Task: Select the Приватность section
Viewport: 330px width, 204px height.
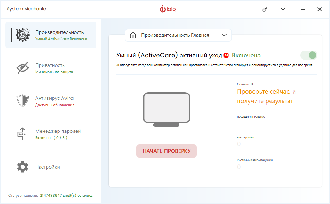Action: point(50,65)
